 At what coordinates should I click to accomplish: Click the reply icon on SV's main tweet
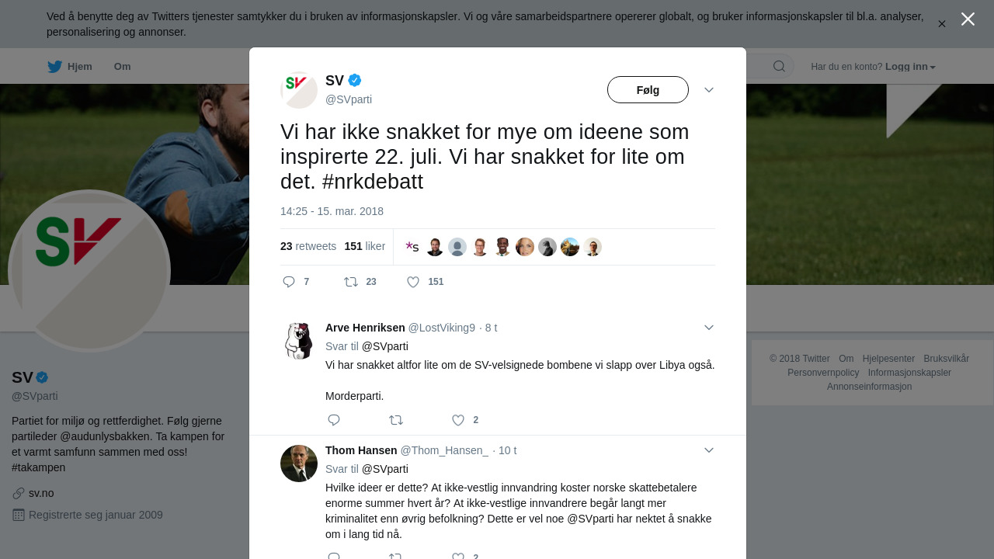pos(289,282)
